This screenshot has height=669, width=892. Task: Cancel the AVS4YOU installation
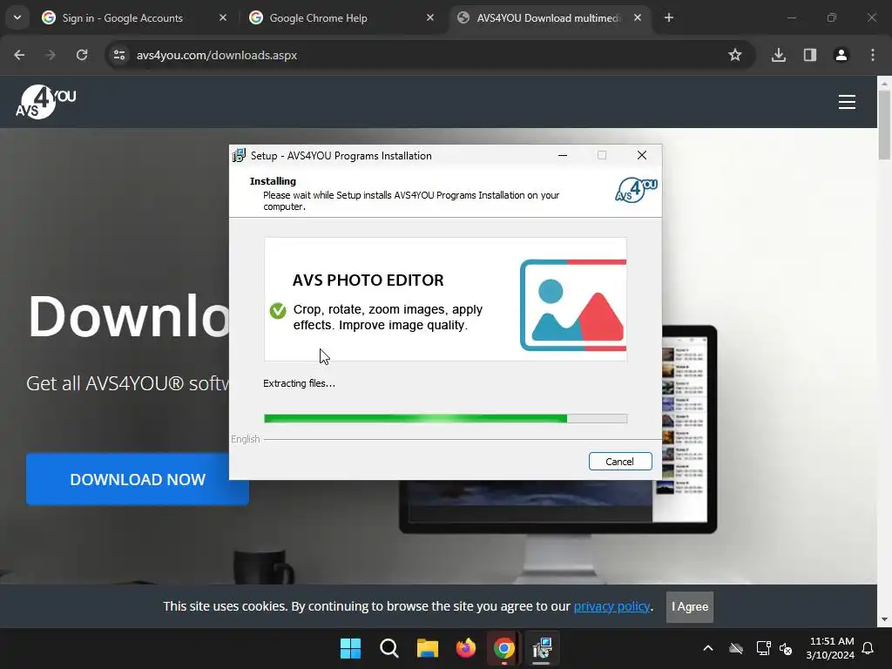click(620, 462)
